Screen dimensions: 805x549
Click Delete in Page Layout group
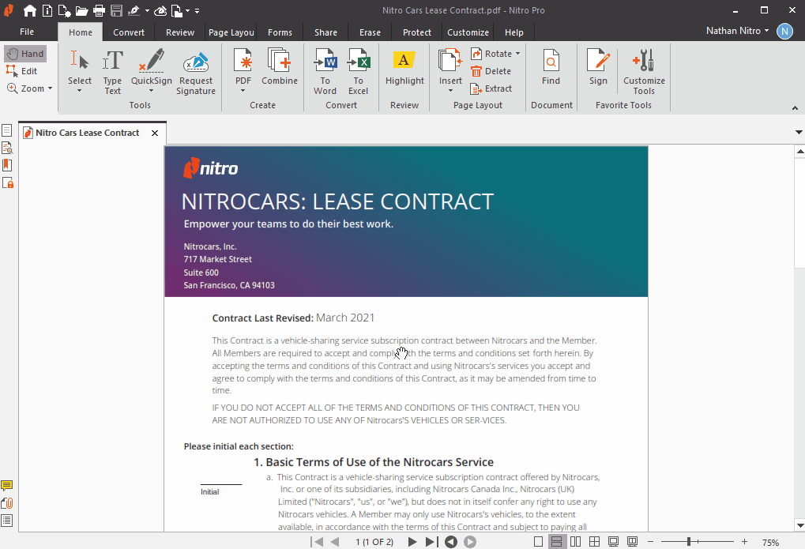(491, 71)
